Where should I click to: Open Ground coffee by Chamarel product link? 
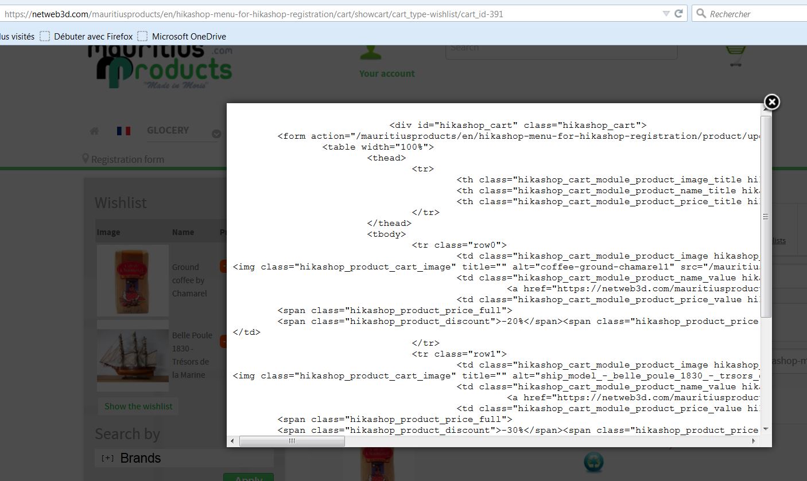tap(189, 280)
